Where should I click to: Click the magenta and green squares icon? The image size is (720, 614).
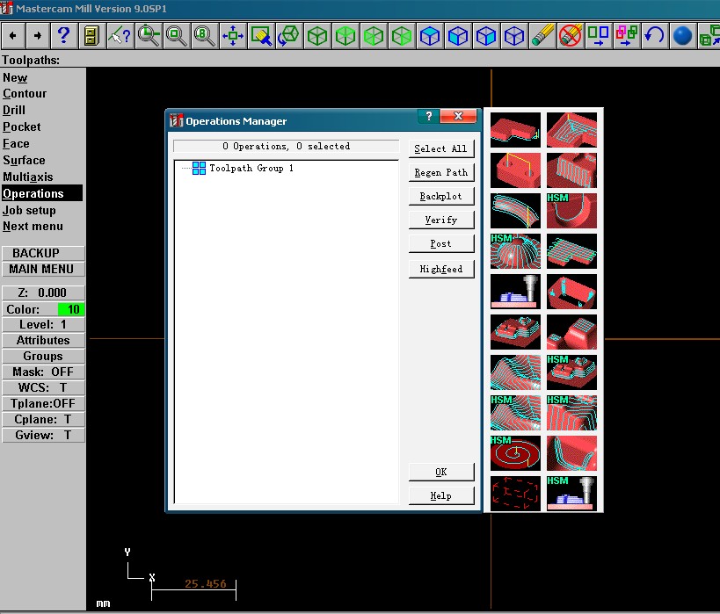tap(626, 35)
